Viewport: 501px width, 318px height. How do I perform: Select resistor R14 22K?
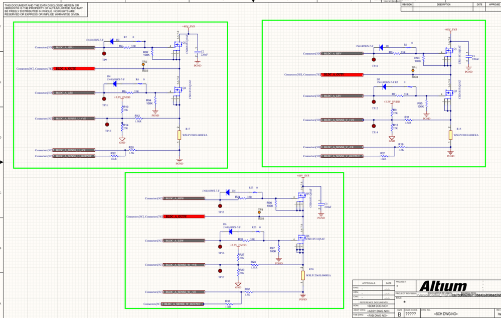click(x=122, y=127)
